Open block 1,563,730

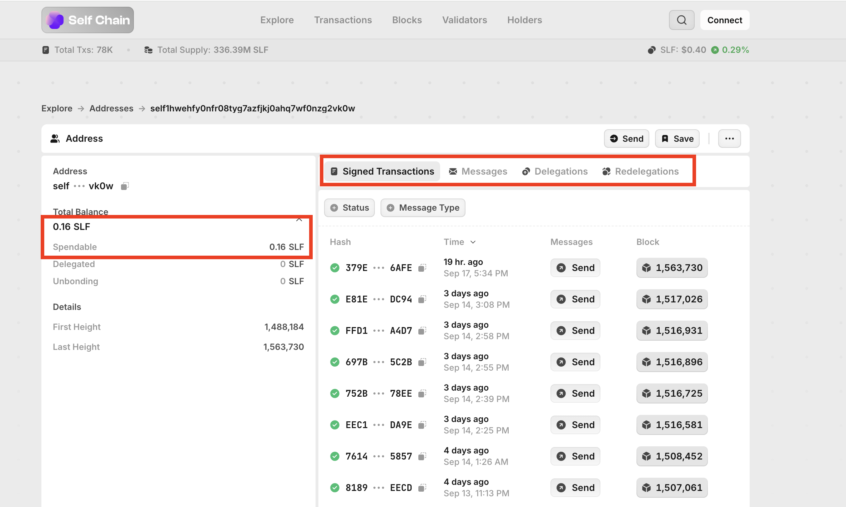click(672, 268)
